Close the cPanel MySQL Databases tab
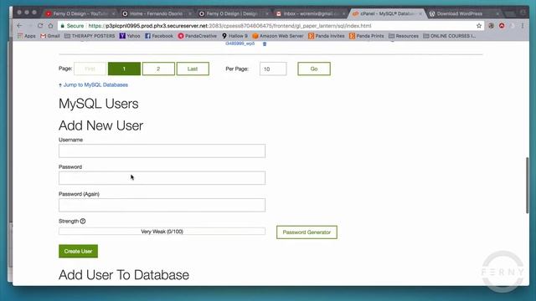 click(420, 13)
